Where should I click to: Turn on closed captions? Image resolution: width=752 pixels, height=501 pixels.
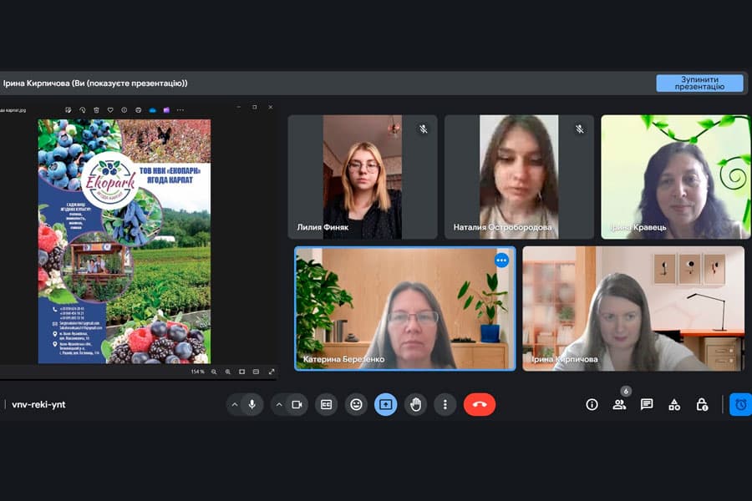[x=326, y=405]
